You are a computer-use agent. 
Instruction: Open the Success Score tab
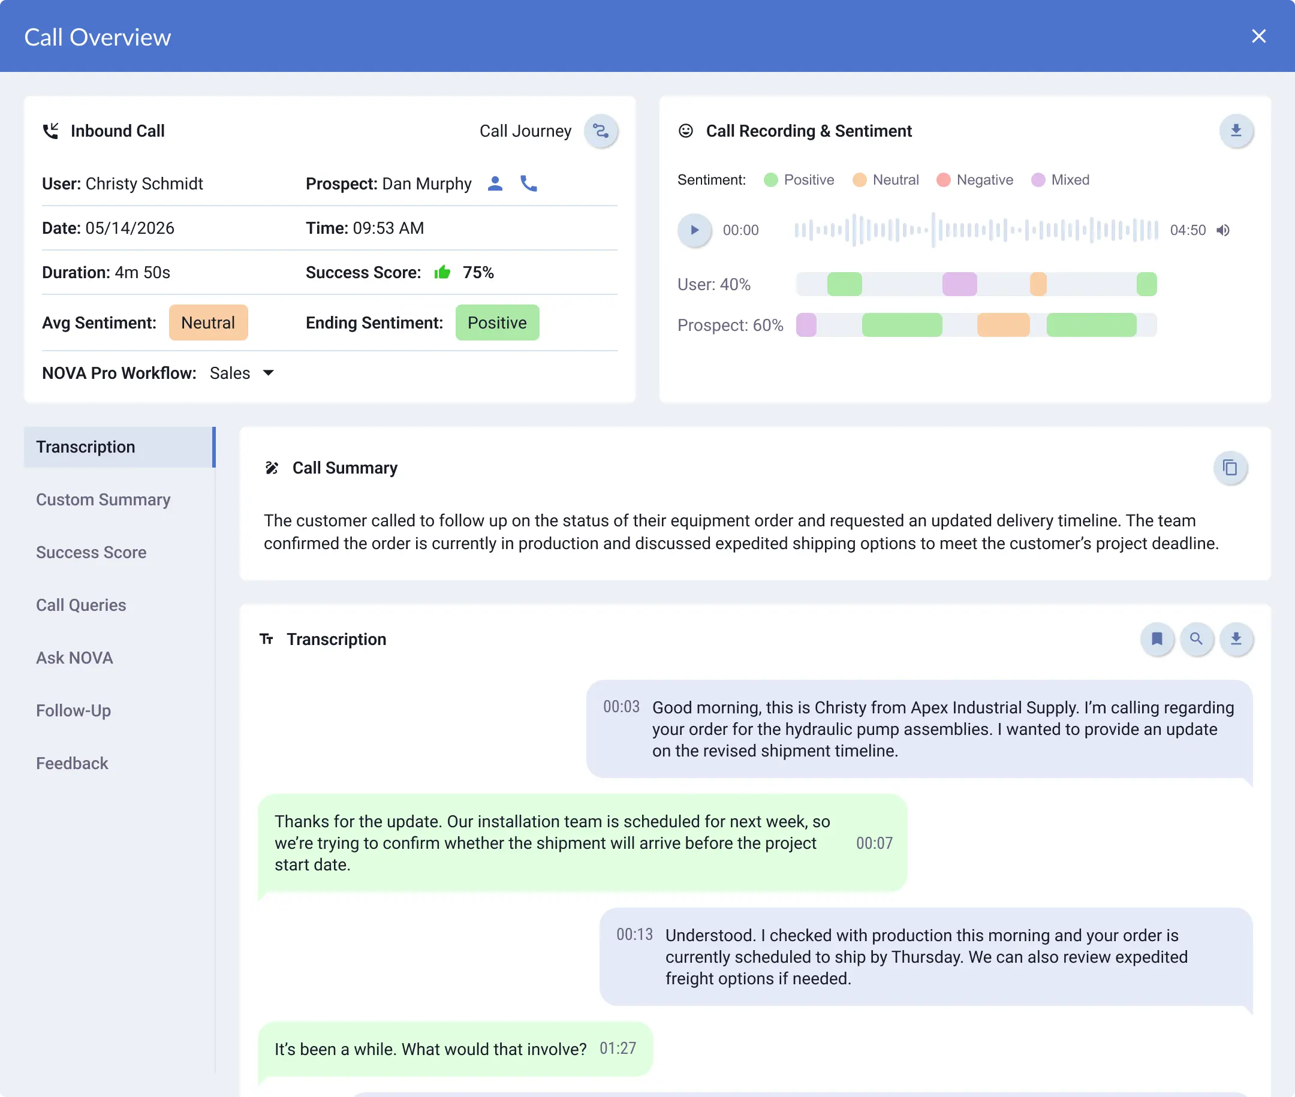92,552
